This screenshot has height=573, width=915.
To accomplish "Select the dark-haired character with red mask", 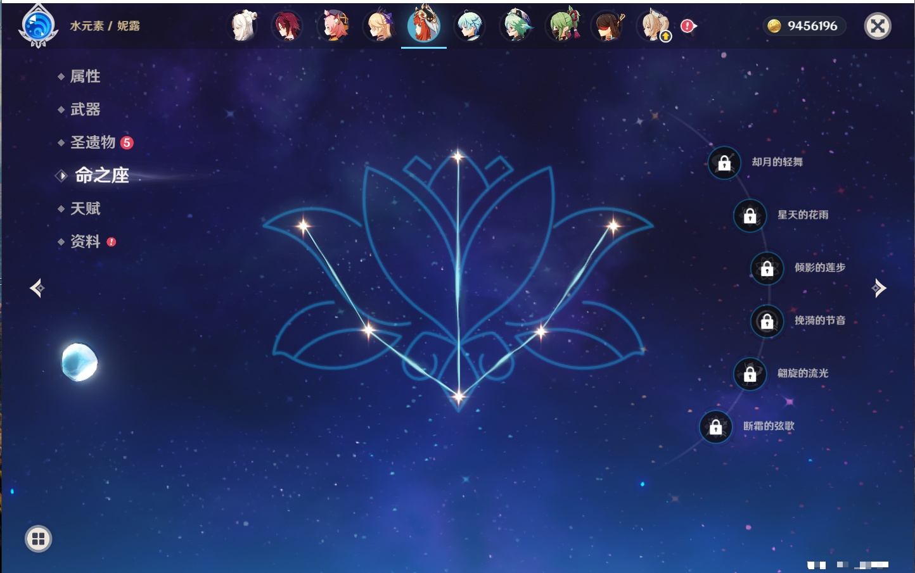I will click(608, 26).
